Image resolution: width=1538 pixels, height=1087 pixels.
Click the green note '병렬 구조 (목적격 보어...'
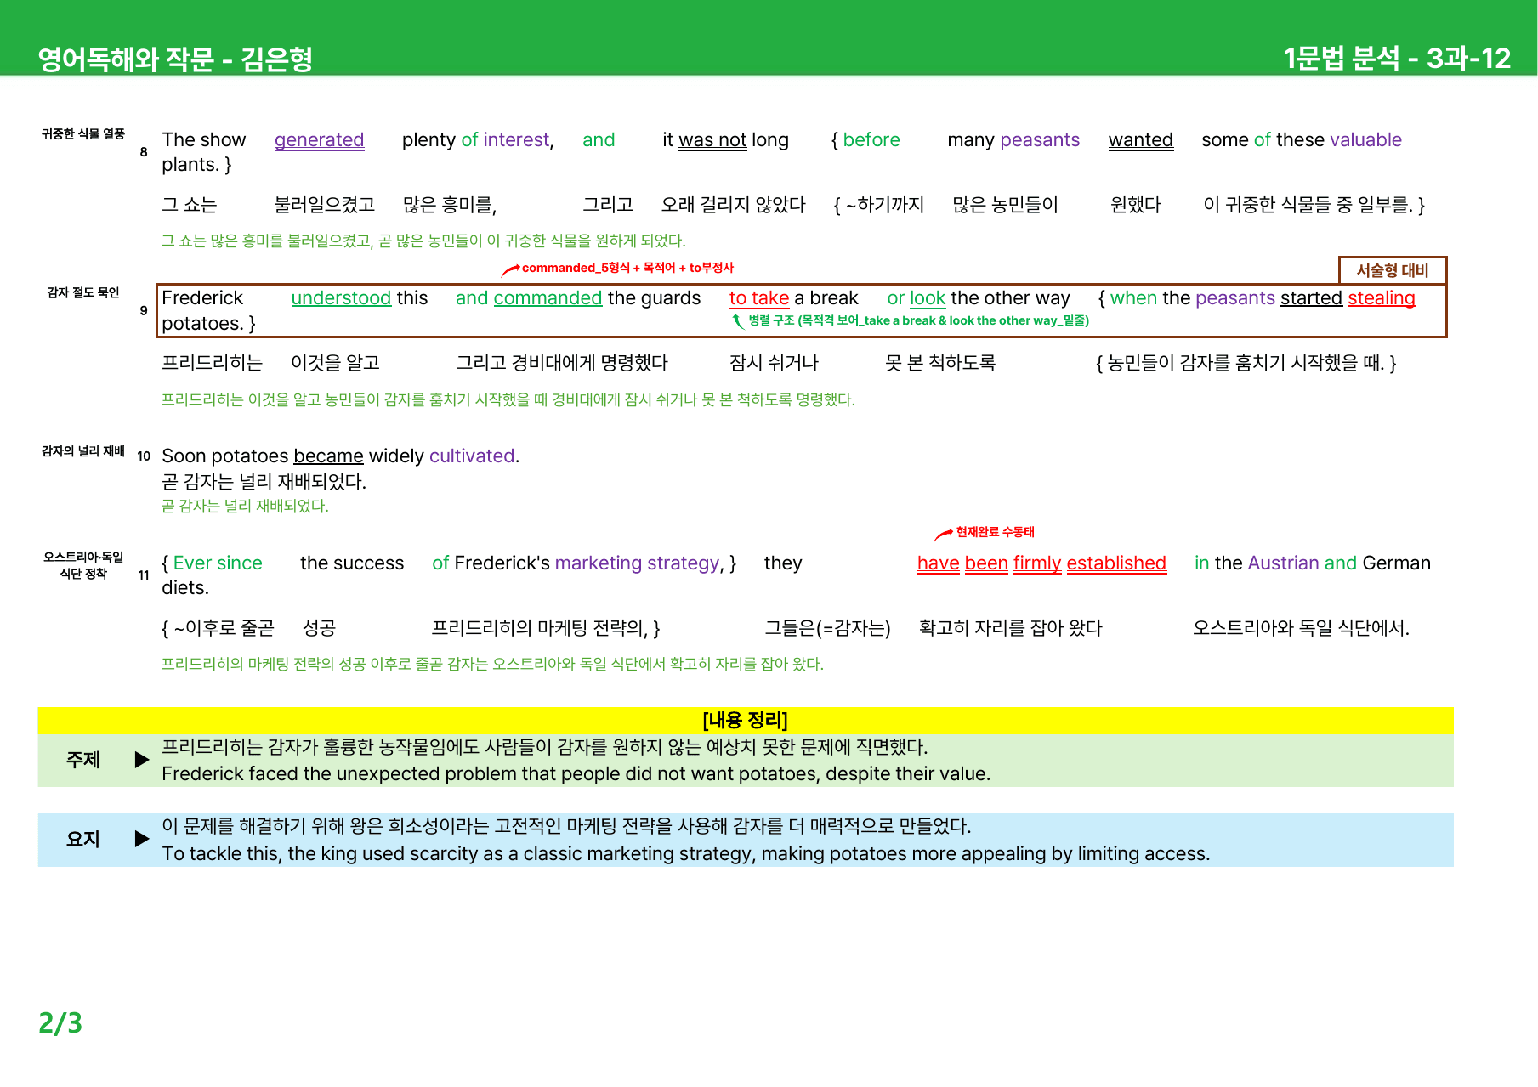pos(918,320)
